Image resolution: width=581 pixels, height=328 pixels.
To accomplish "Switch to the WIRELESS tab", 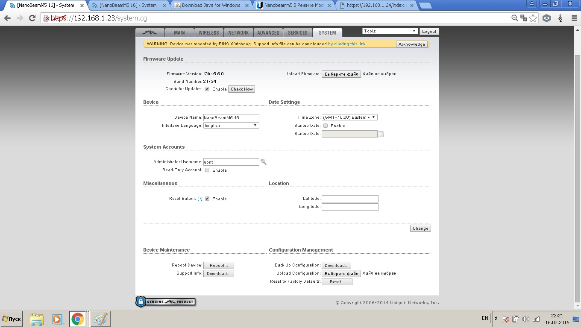I will tap(208, 32).
